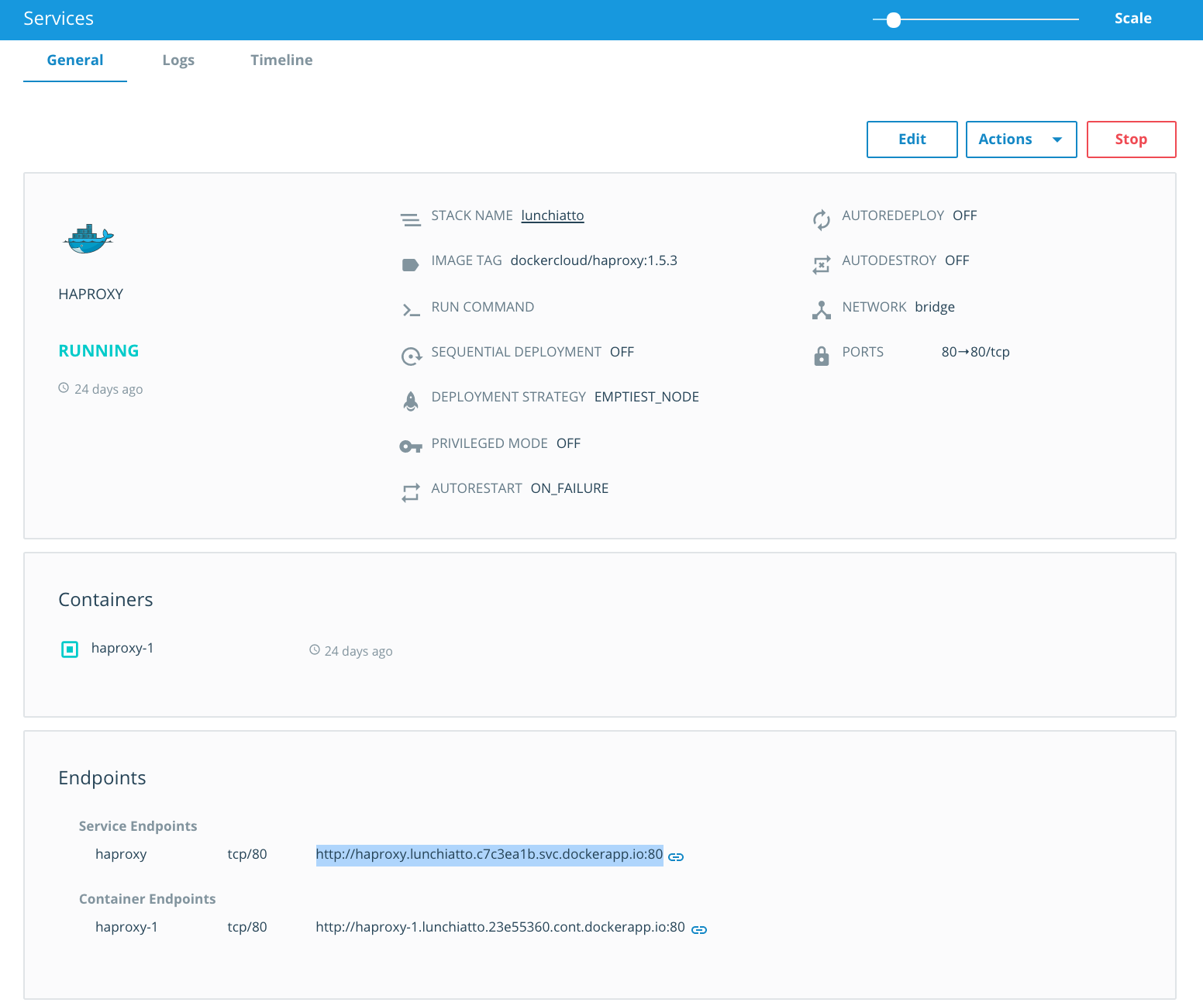This screenshot has height=1006, width=1203.
Task: Click the Scale button in header
Action: [x=1133, y=19]
